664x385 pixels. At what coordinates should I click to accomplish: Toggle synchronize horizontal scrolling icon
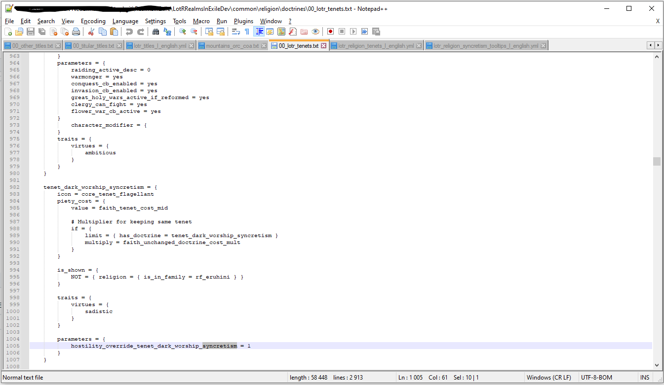click(x=221, y=32)
